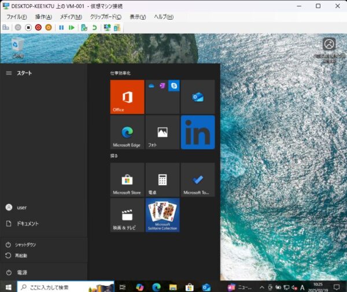The image size is (347, 292).
Task: Open the Microsoft To Do tile
Action: (x=198, y=180)
